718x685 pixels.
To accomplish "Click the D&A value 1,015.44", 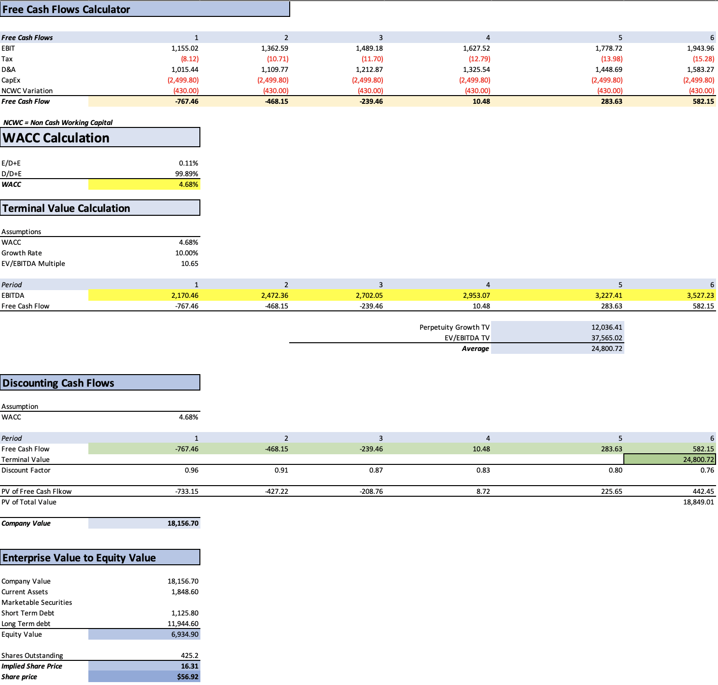I will tap(185, 70).
